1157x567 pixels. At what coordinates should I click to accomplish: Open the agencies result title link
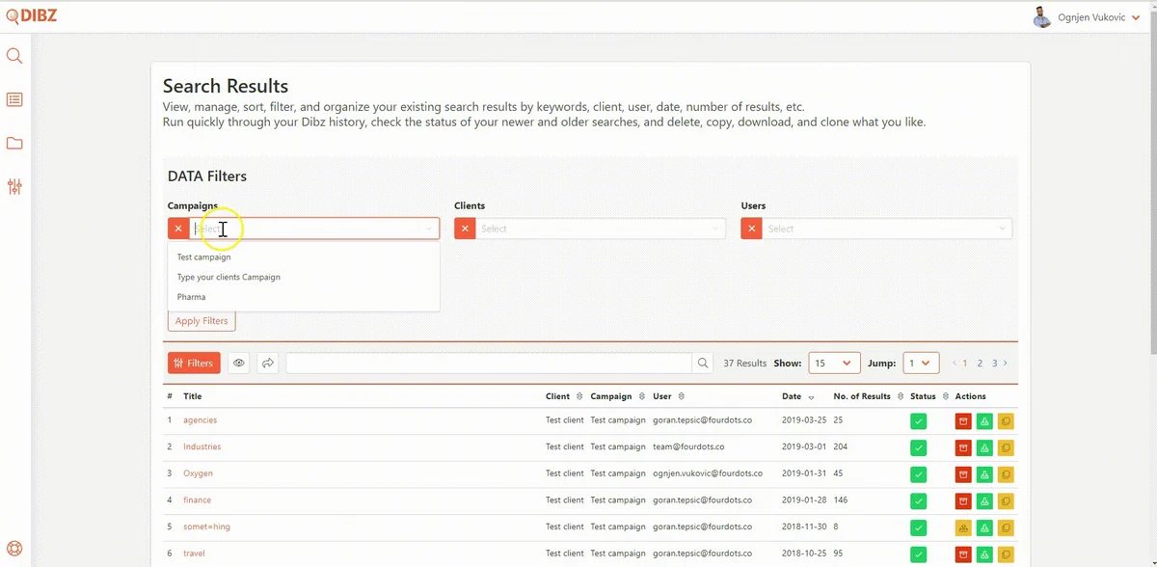(201, 420)
